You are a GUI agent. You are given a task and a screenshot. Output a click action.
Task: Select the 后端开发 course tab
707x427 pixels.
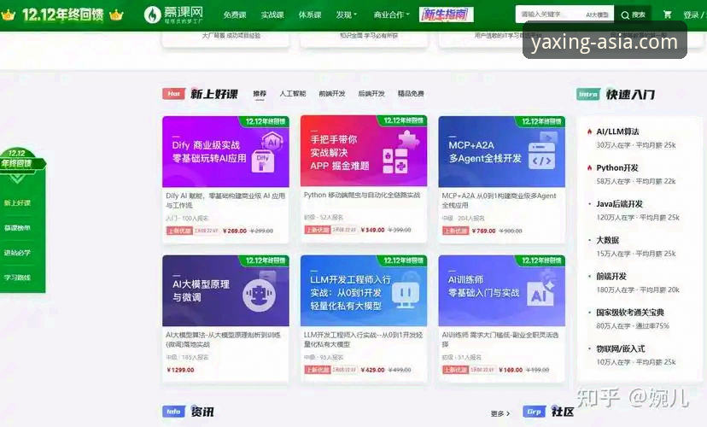point(371,94)
